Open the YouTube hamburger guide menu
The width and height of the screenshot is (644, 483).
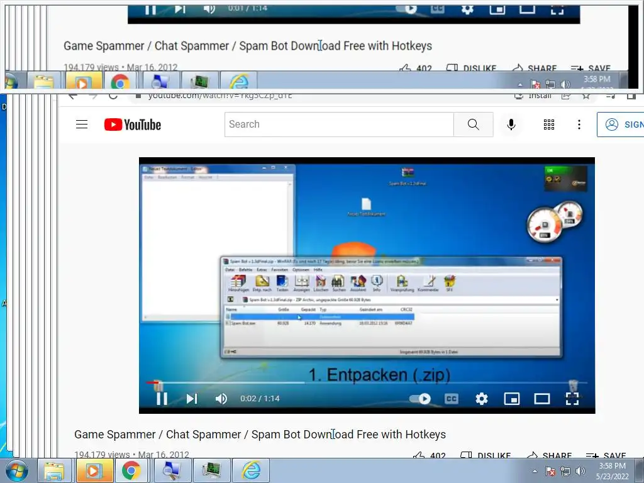pos(82,125)
